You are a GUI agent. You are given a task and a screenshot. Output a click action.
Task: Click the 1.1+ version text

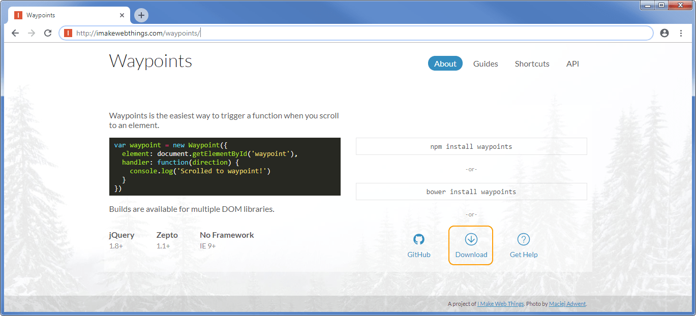tap(163, 246)
